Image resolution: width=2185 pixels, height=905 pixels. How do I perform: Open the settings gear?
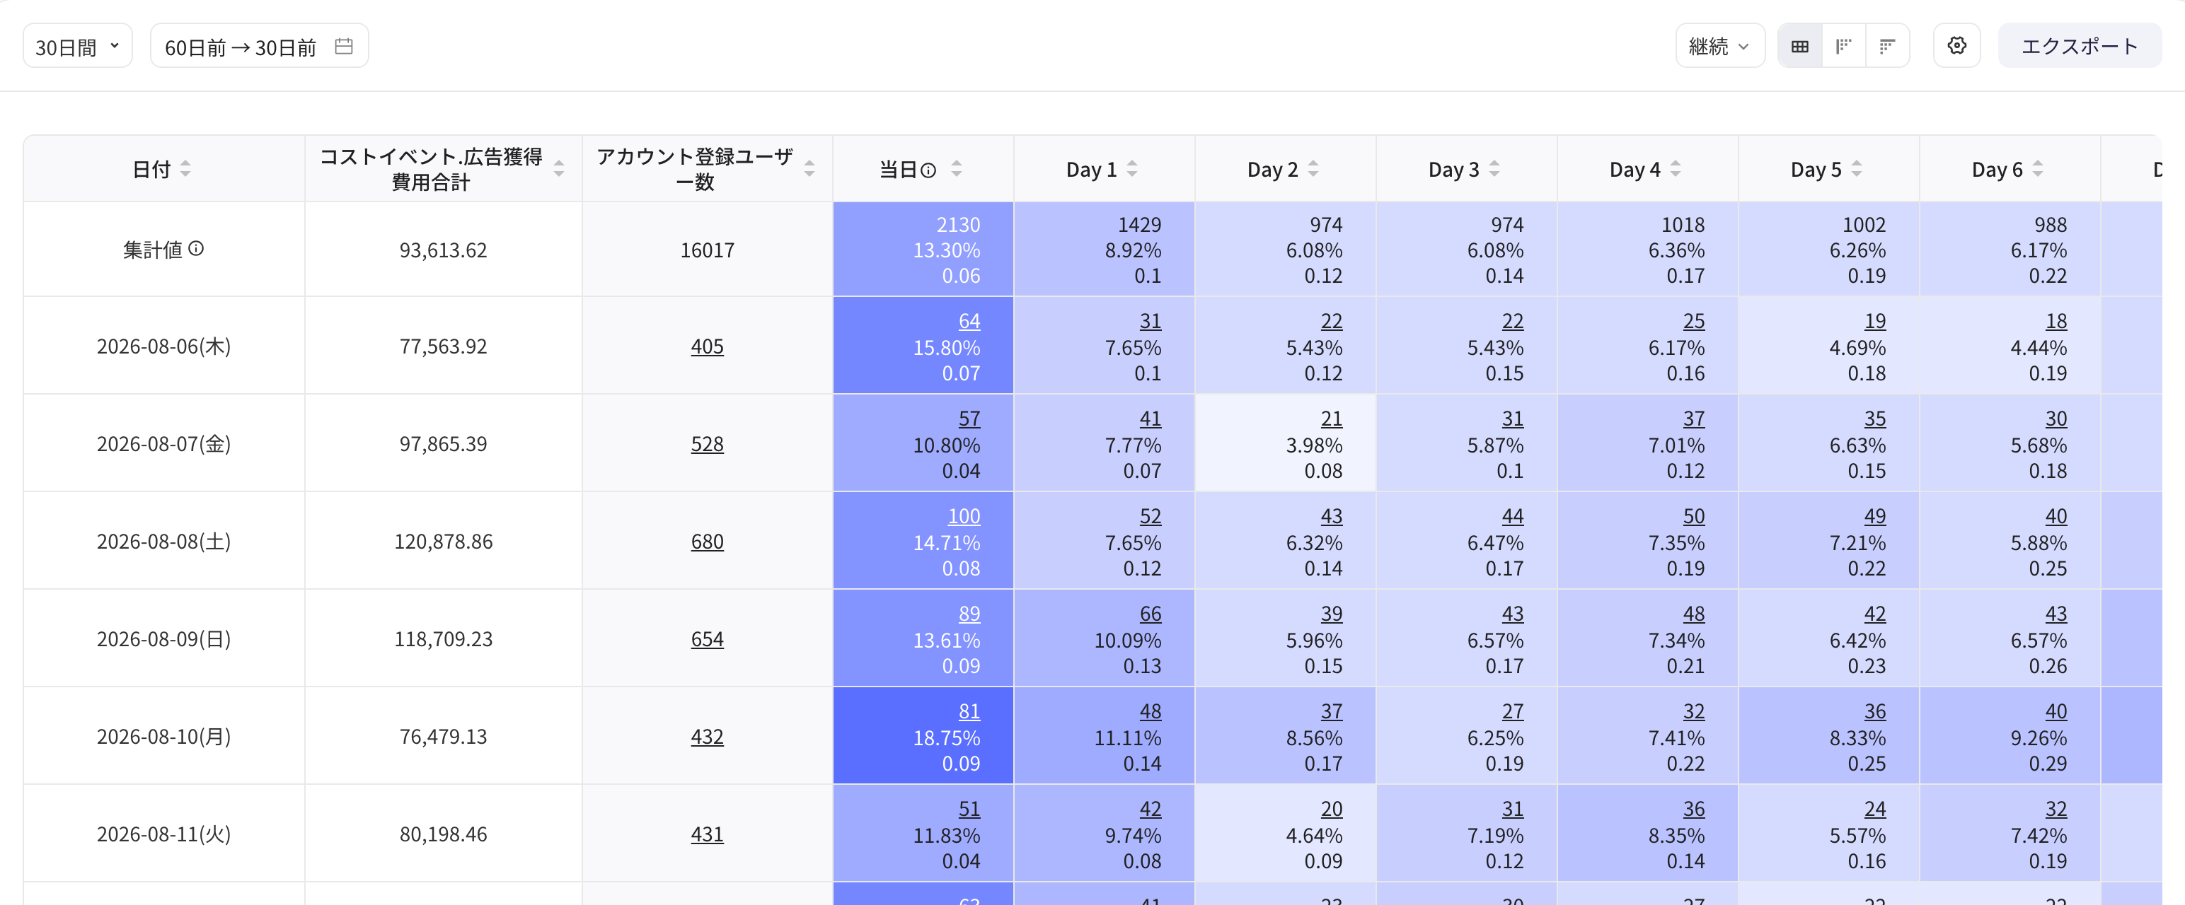[1957, 47]
